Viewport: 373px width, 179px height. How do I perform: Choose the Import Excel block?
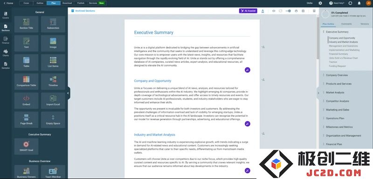click(x=53, y=100)
